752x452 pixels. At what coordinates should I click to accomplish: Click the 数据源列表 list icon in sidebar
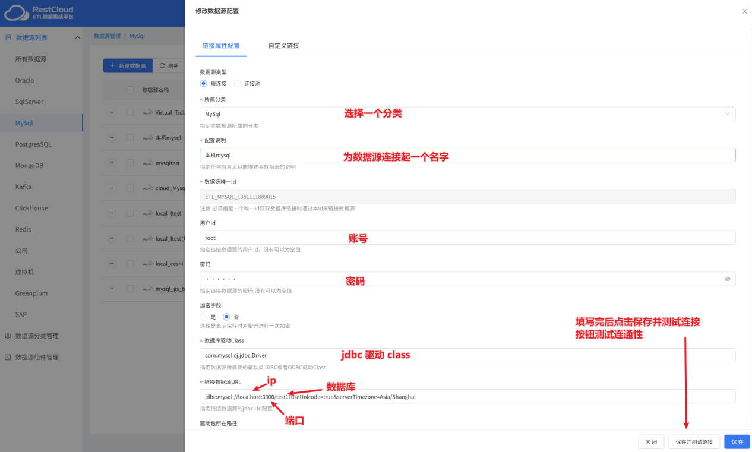click(x=8, y=37)
